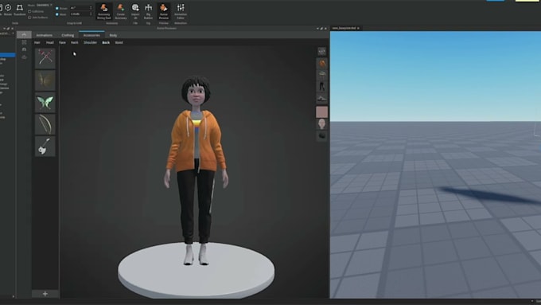The width and height of the screenshot is (541, 305).
Task: Toggle the Collisions checkbox
Action: (29, 11)
